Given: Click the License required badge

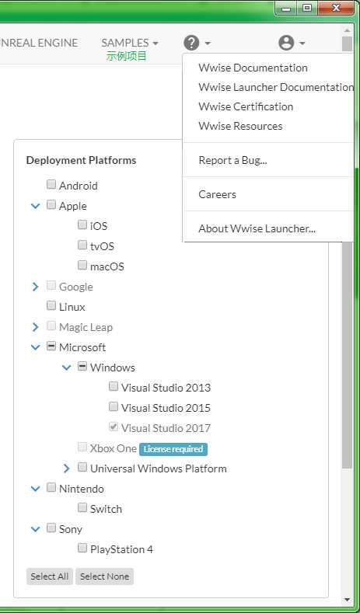Looking at the screenshot, I should (173, 449).
